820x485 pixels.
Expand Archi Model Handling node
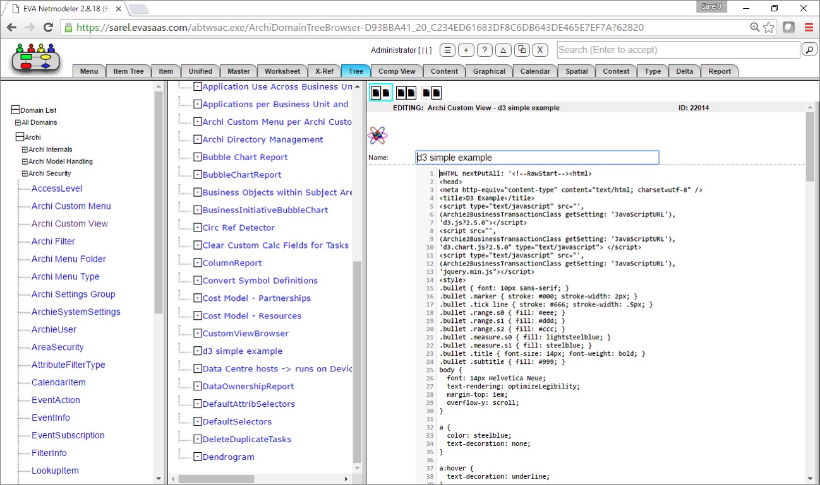25,161
